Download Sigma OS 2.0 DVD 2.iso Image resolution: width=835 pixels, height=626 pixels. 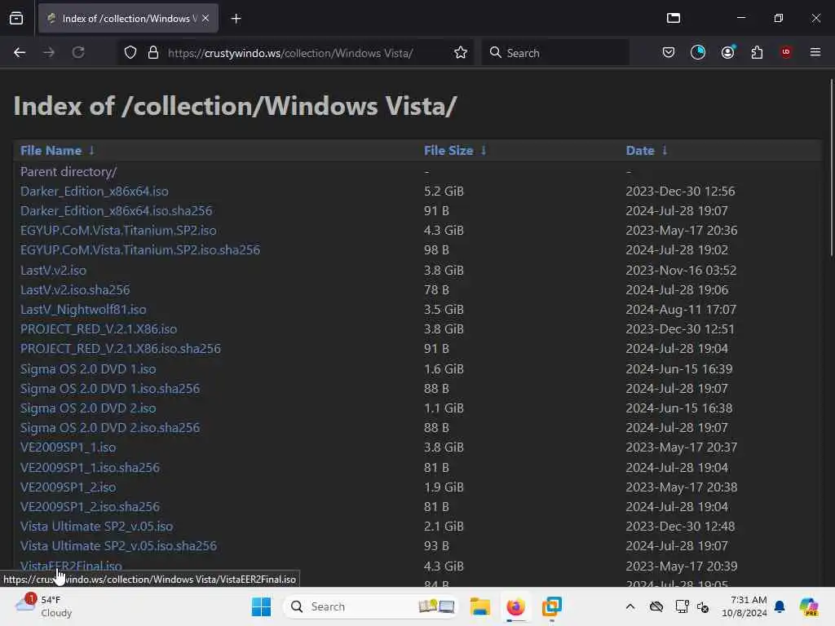point(88,408)
